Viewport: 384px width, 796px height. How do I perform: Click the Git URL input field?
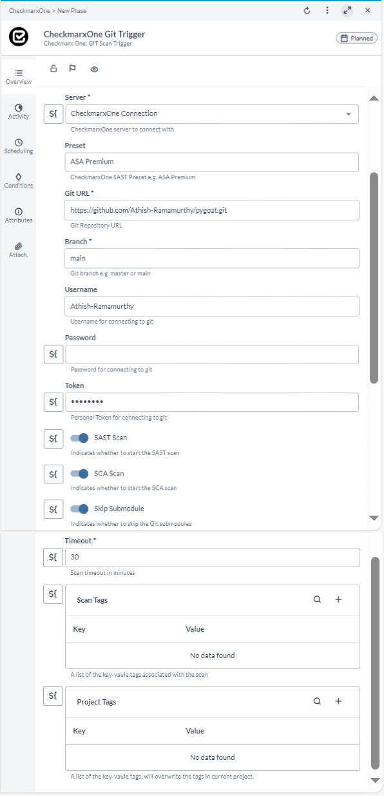pos(212,210)
